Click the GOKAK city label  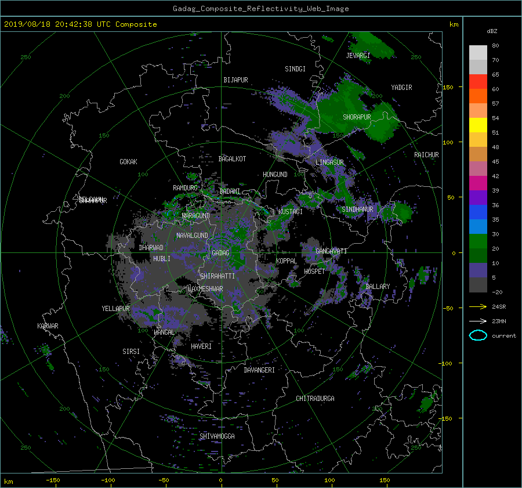(128, 162)
